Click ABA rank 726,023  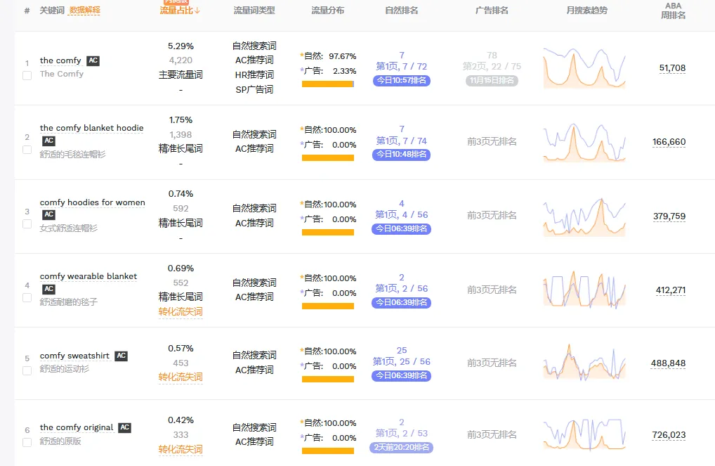[669, 435]
